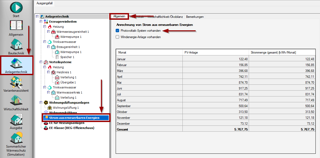
Task: Collapse the Verteilsysteme tree branch
Action: [x=41, y=62]
